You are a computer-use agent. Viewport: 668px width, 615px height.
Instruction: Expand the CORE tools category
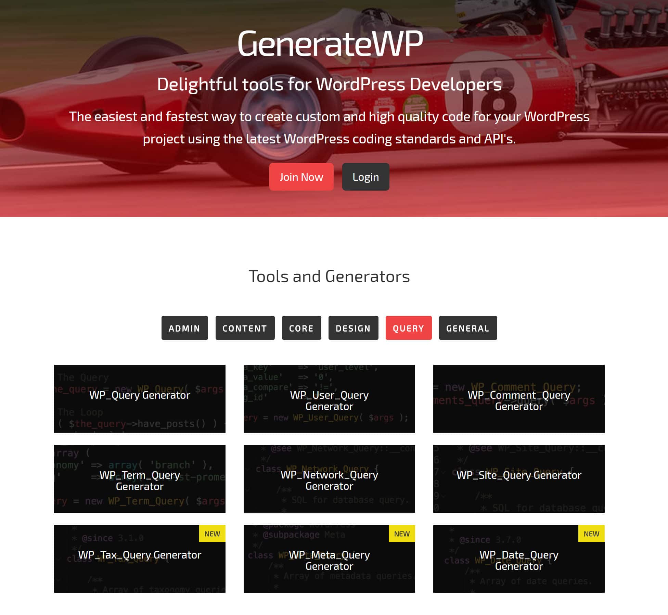click(x=301, y=328)
